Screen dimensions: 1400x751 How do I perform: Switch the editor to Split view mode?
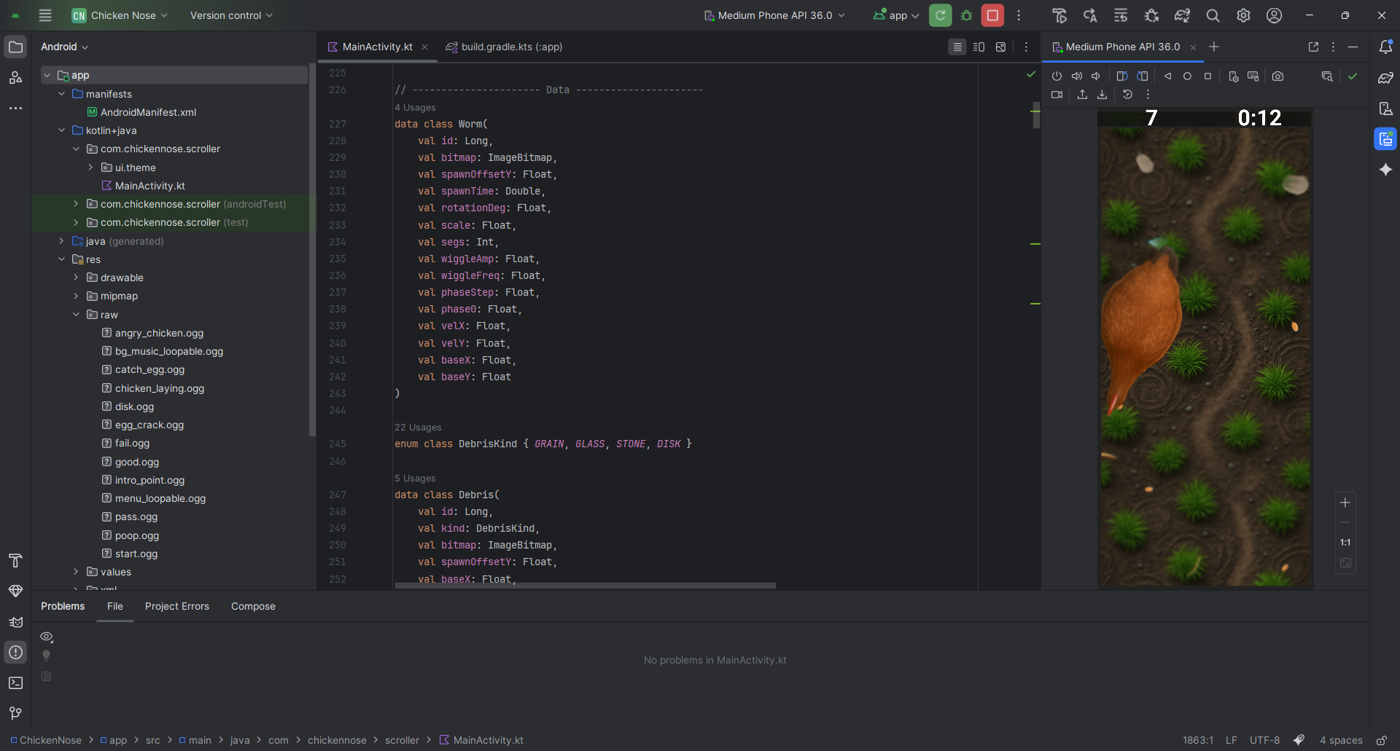[979, 47]
